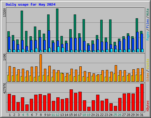Click day label 23 on the x-axis
The height and width of the screenshot is (118, 151).
pyautogui.click(x=106, y=115)
